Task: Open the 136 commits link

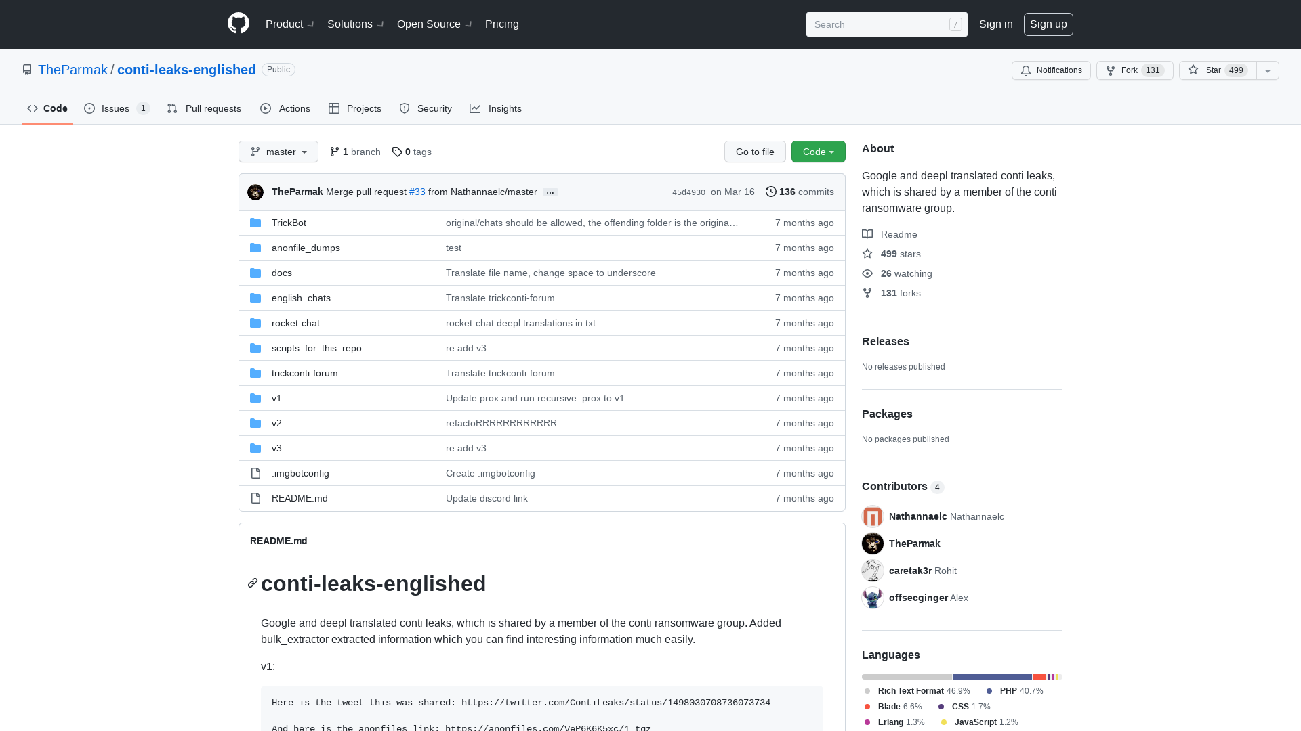Action: tap(800, 192)
